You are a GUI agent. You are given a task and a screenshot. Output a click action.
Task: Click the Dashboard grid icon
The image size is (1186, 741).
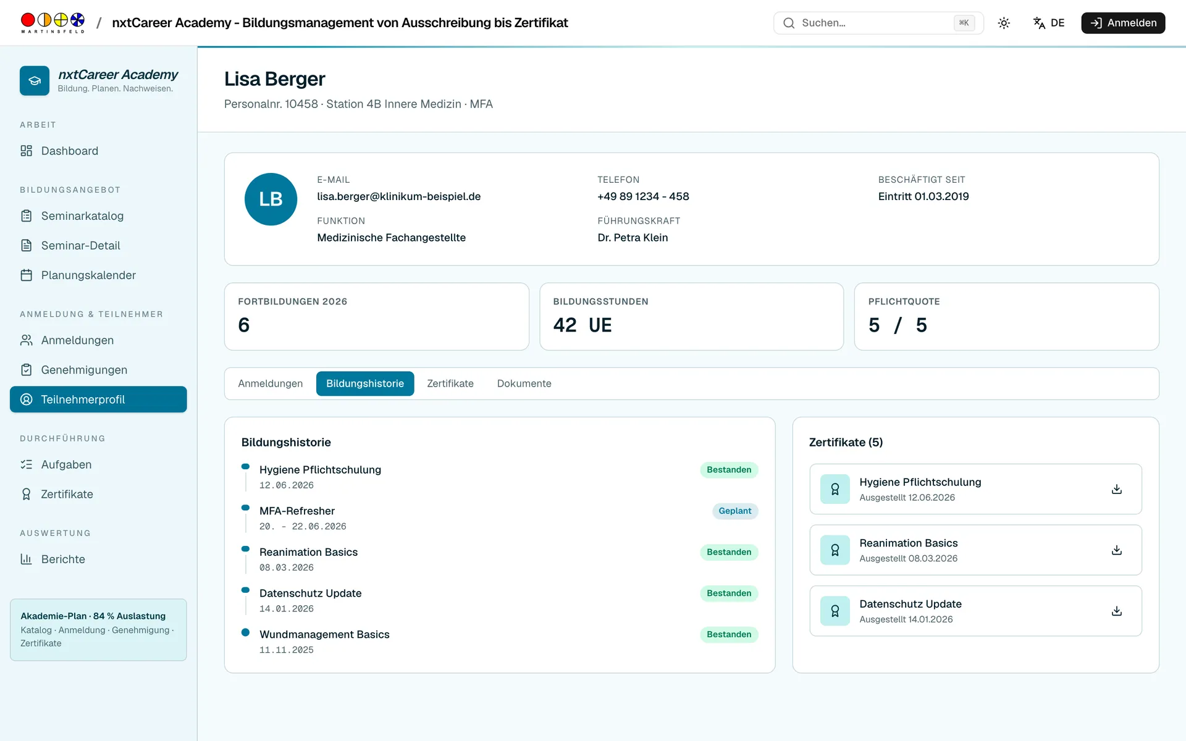click(26, 151)
